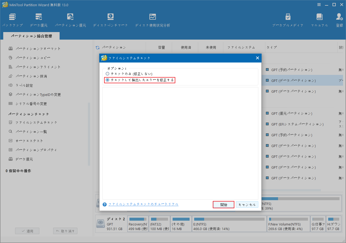Click the 開始 (Start) button
The height and width of the screenshot is (243, 346).
(223, 204)
